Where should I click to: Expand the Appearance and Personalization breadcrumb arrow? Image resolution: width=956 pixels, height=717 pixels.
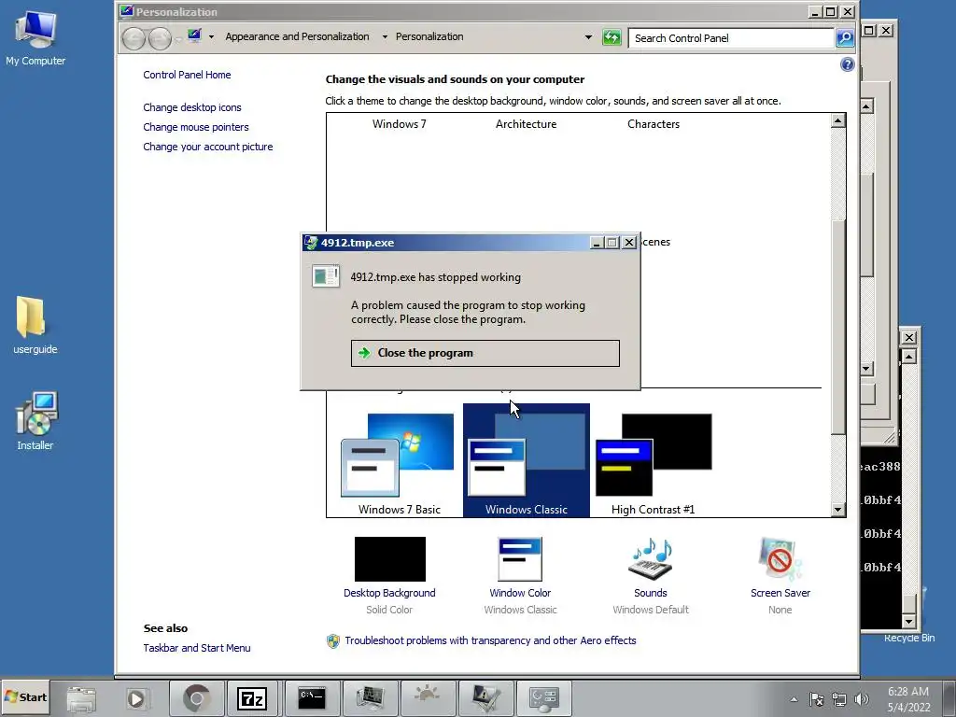coord(385,37)
